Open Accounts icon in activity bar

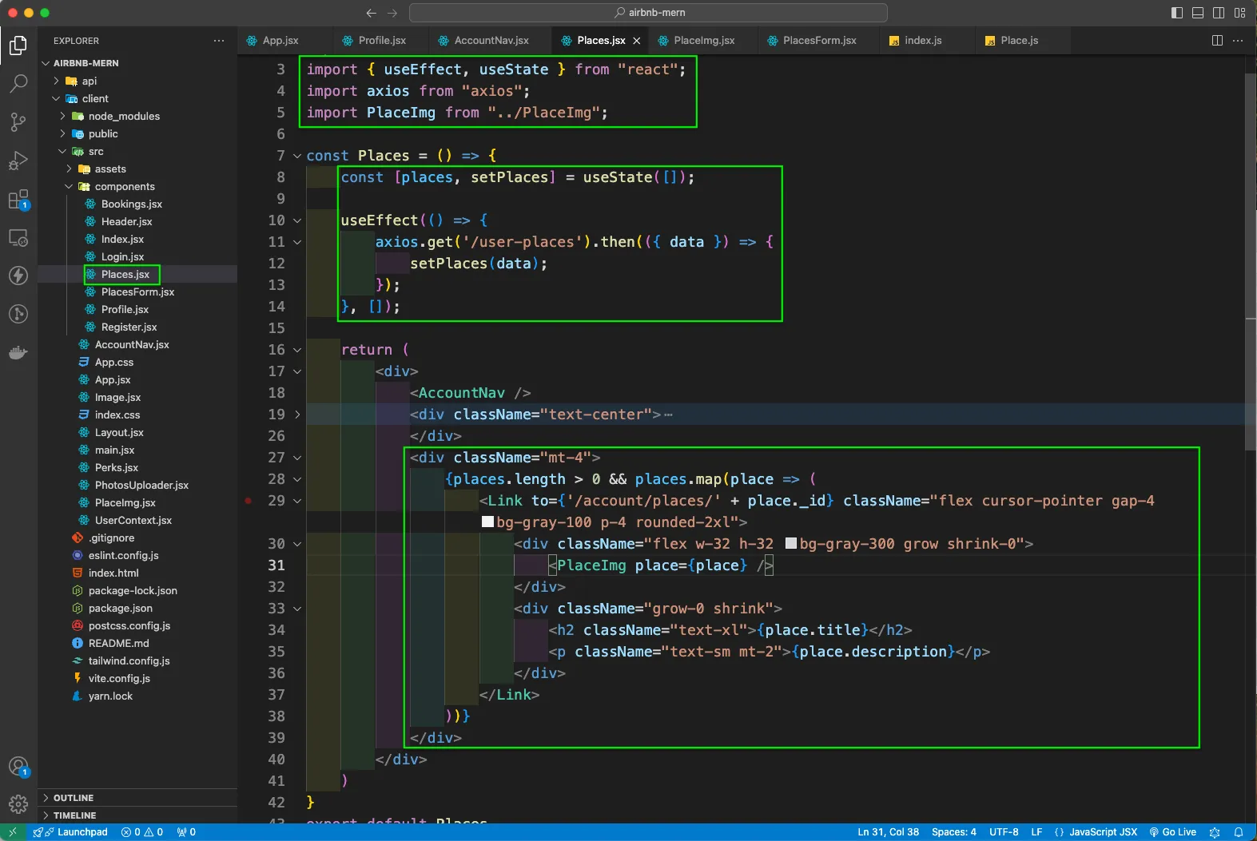pyautogui.click(x=18, y=767)
